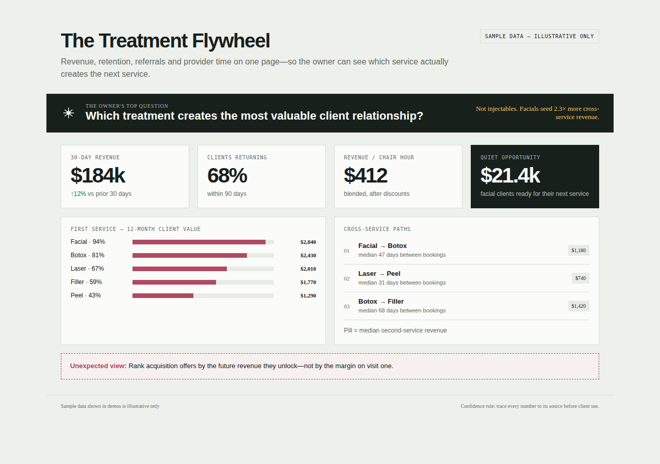
Task: Click the "within 90 days" caption
Action: (x=227, y=194)
